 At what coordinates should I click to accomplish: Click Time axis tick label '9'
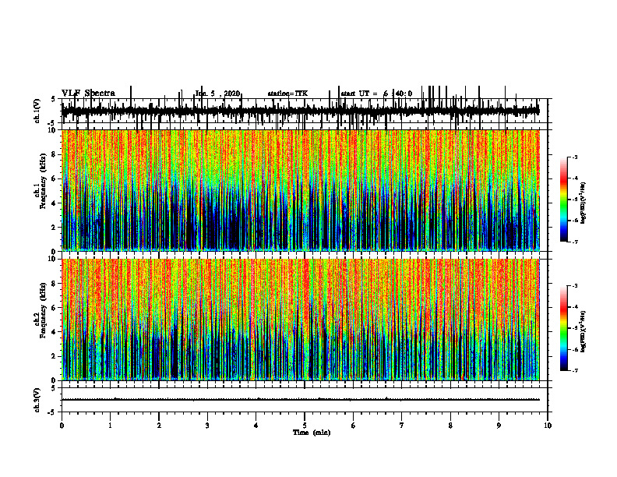pos(499,426)
